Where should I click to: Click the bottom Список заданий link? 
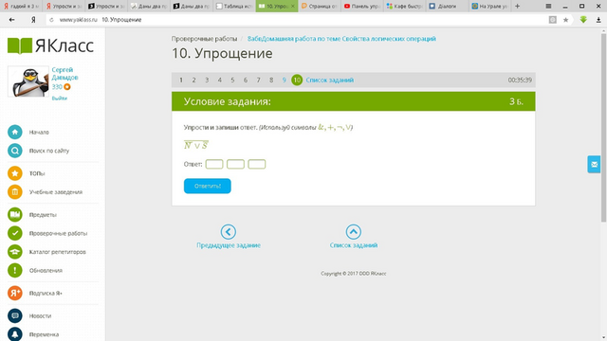[354, 245]
